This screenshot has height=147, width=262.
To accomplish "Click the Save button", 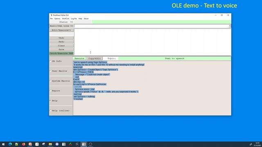I will coord(61,49).
